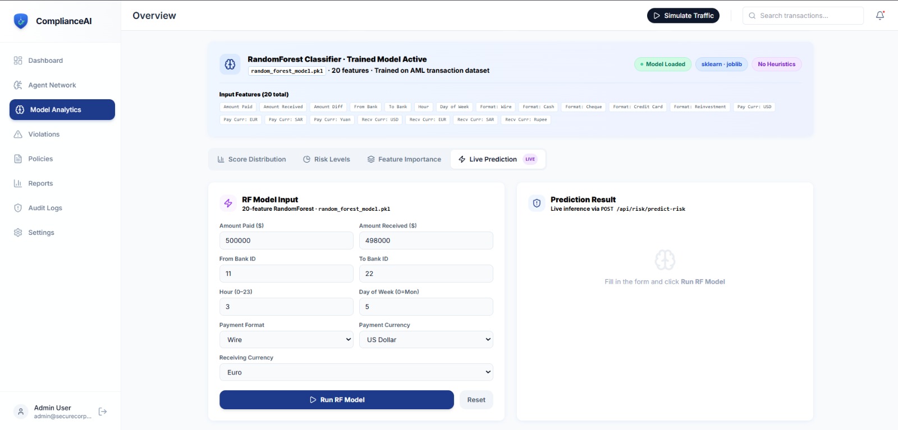898x430 pixels.
Task: Click the Day of Week input field
Action: [x=426, y=307]
